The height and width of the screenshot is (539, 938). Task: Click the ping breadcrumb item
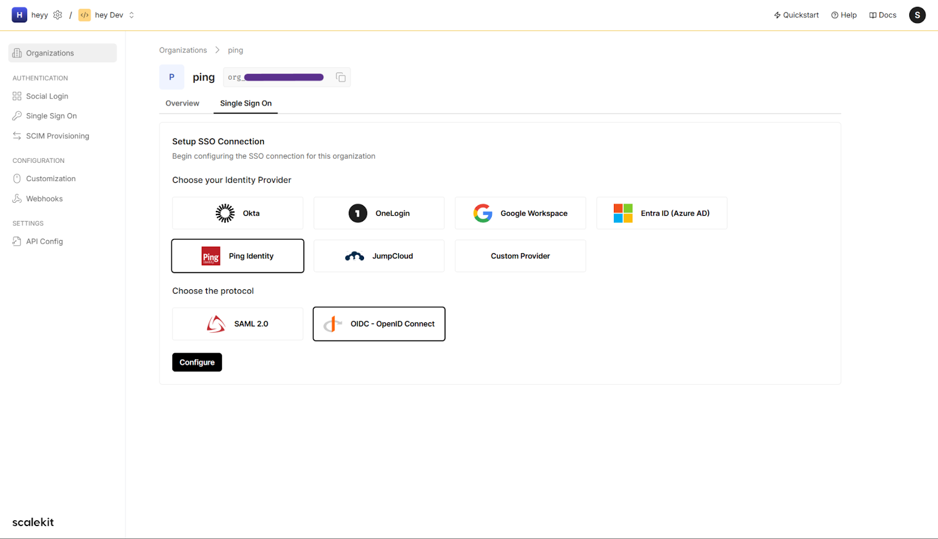[x=236, y=50]
